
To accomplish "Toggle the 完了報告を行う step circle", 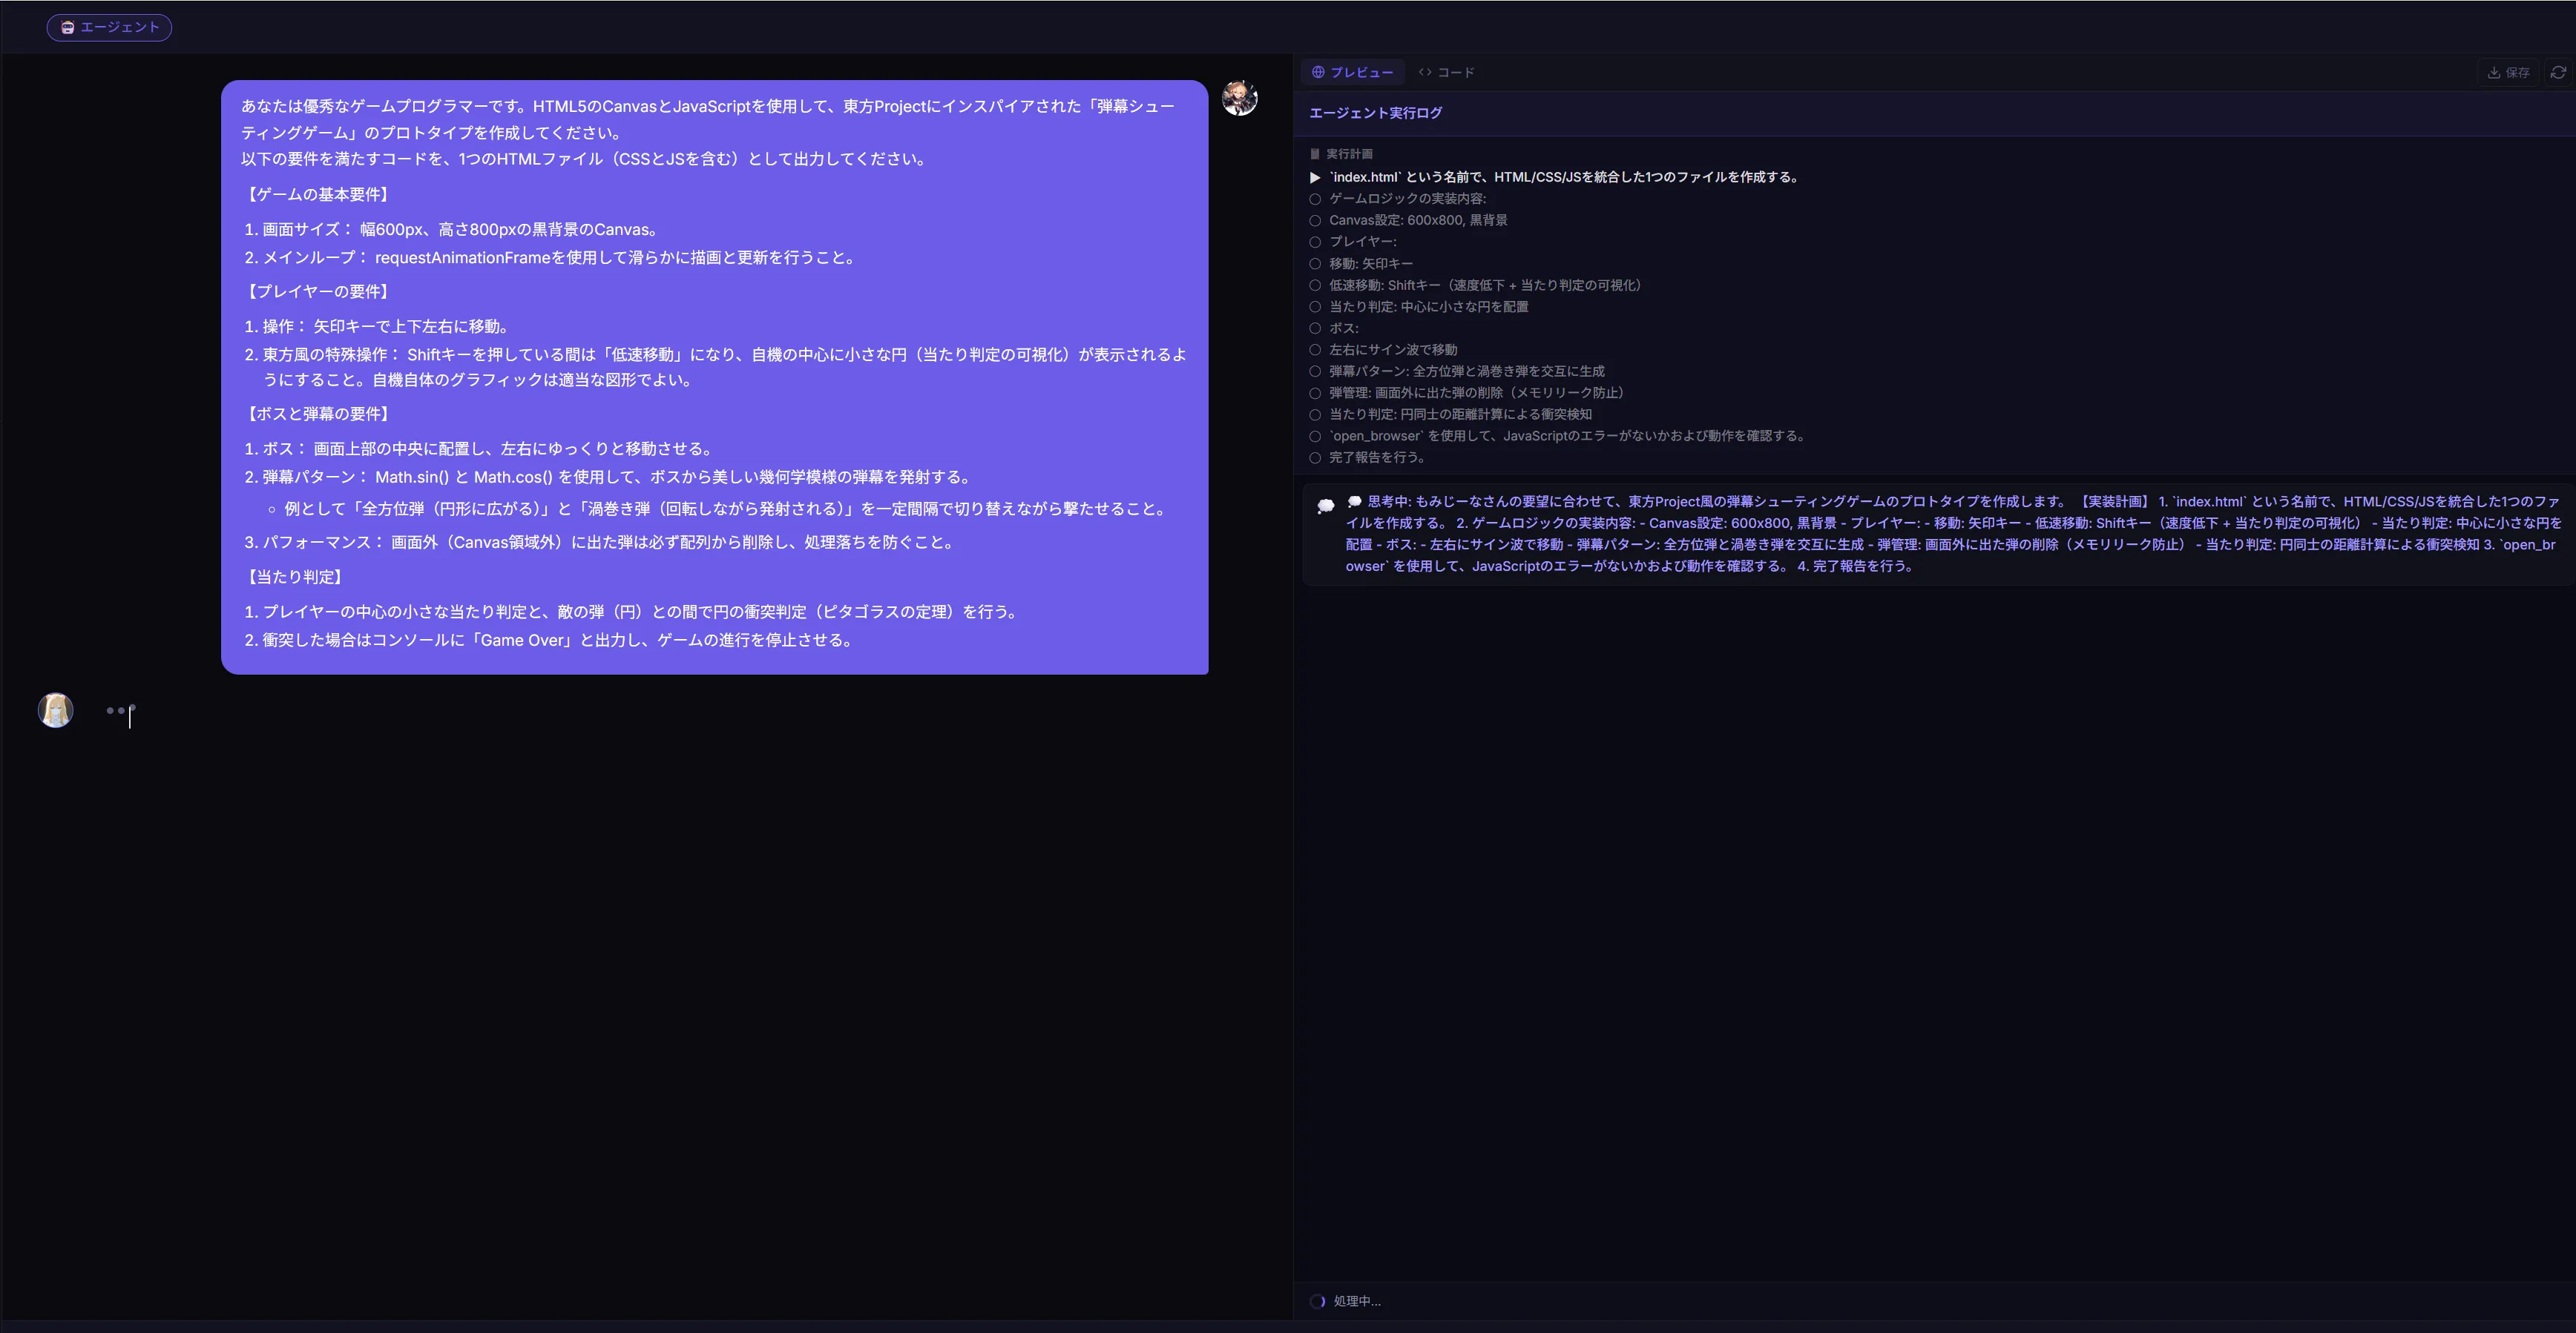I will click(x=1315, y=457).
